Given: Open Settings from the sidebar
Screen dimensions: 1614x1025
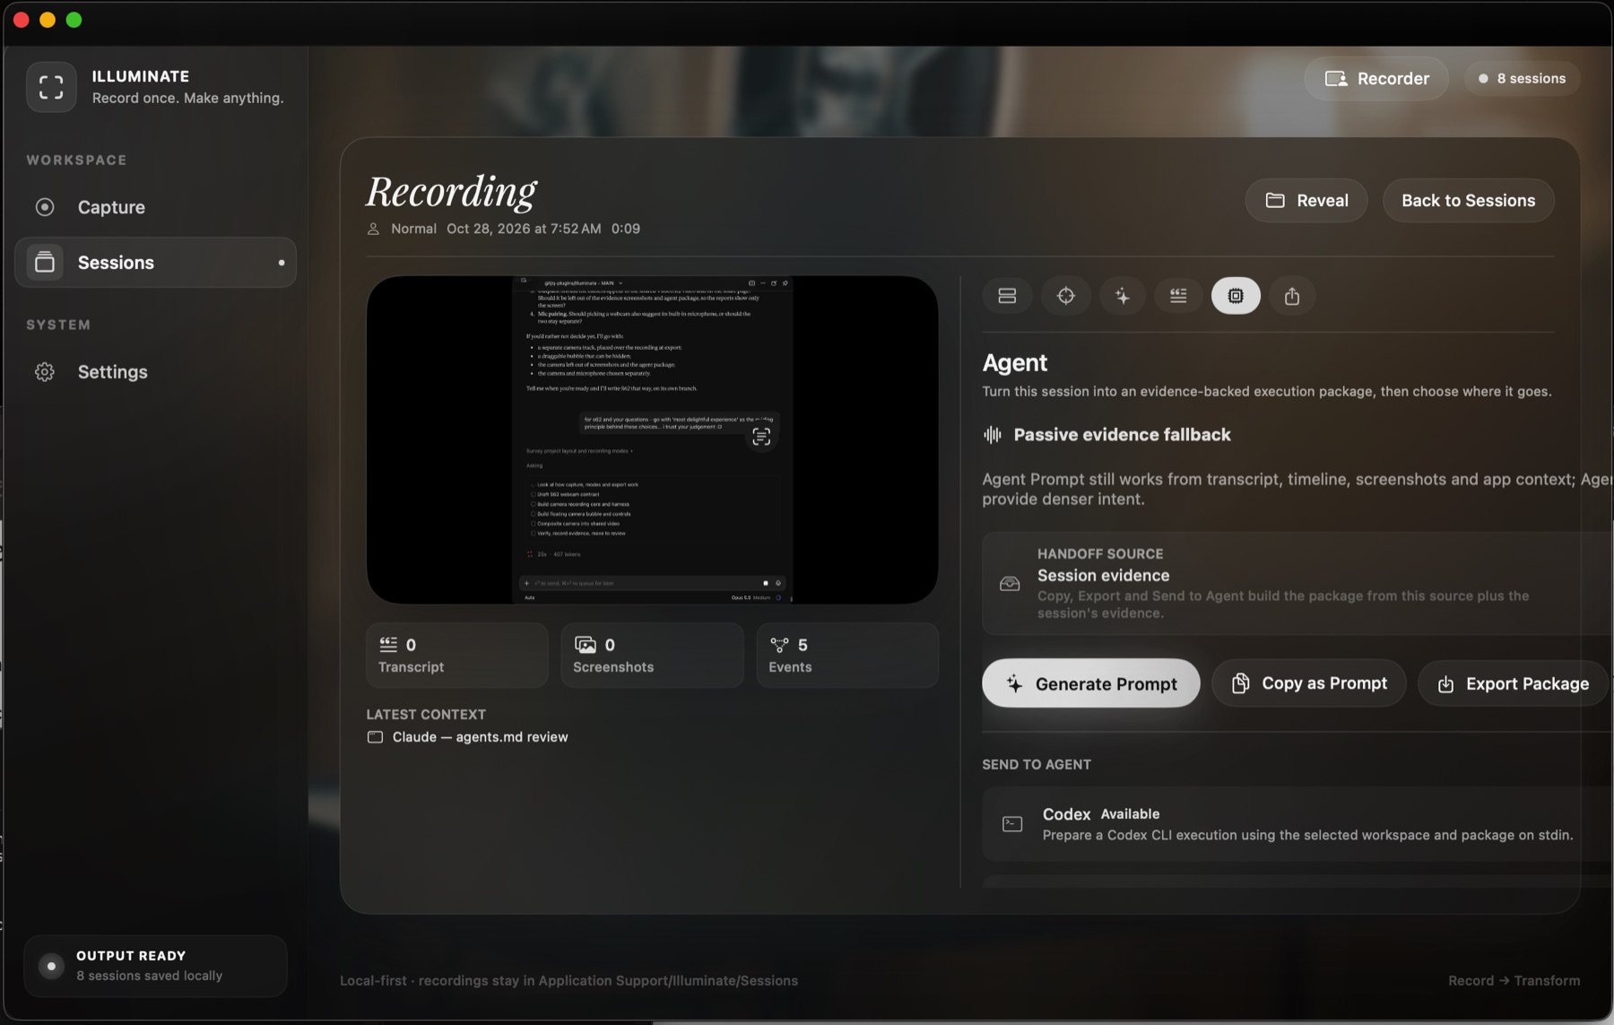Looking at the screenshot, I should click(x=155, y=372).
